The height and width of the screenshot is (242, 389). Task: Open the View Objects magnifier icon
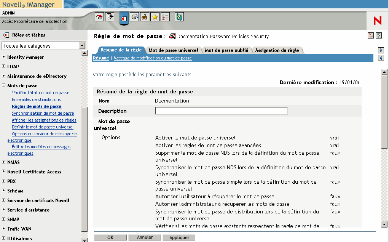click(x=134, y=17)
